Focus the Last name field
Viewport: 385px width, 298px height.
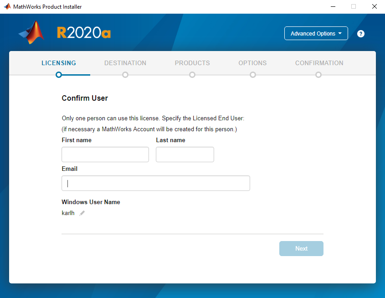pos(185,154)
